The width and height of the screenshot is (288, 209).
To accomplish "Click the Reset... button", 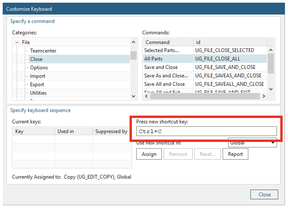I will (x=208, y=154).
